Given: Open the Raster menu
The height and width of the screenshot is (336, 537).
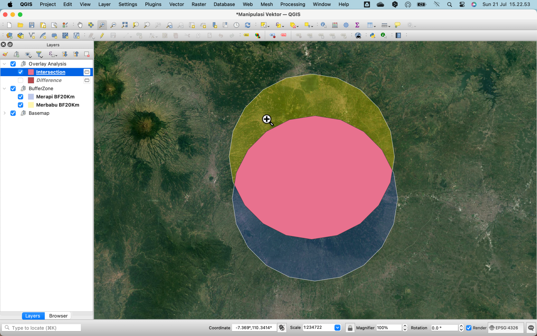Looking at the screenshot, I should tap(199, 4).
